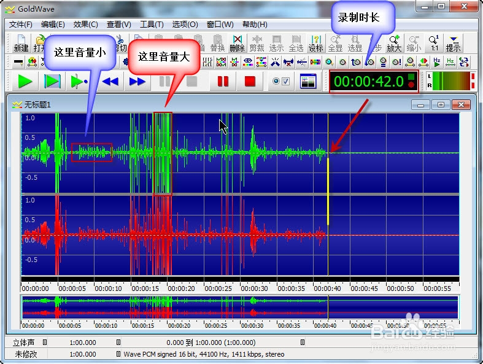Maximize the 无标题1 document window
Image resolution: width=483 pixels, height=364 pixels.
click(441, 105)
